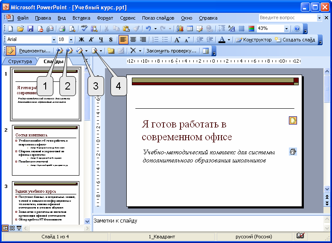This screenshot has height=243, width=332.
Task: Expand the delete comment dropdown arrow
Action: coord(140,51)
